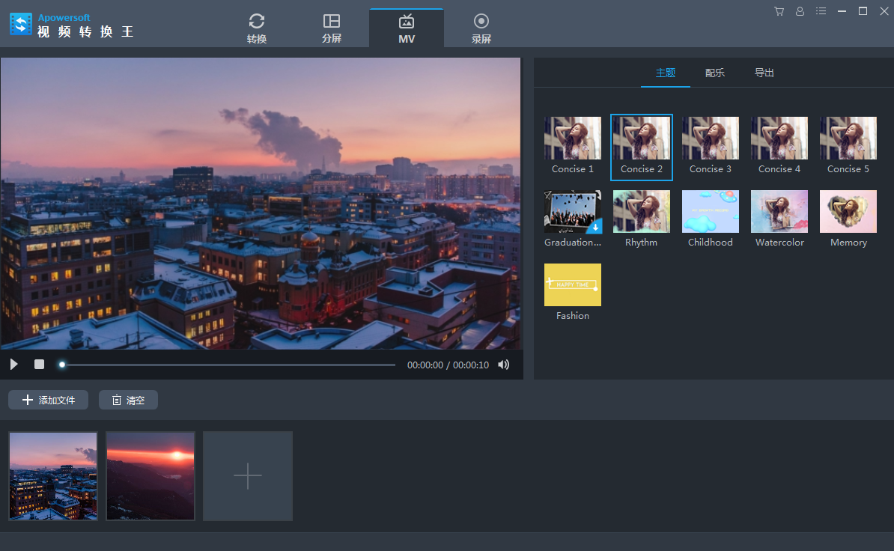
Task: Open the 录屏 screen recording mode
Action: [x=481, y=27]
